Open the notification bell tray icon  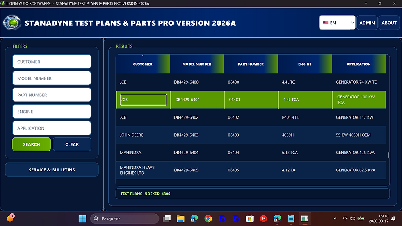tap(393, 219)
